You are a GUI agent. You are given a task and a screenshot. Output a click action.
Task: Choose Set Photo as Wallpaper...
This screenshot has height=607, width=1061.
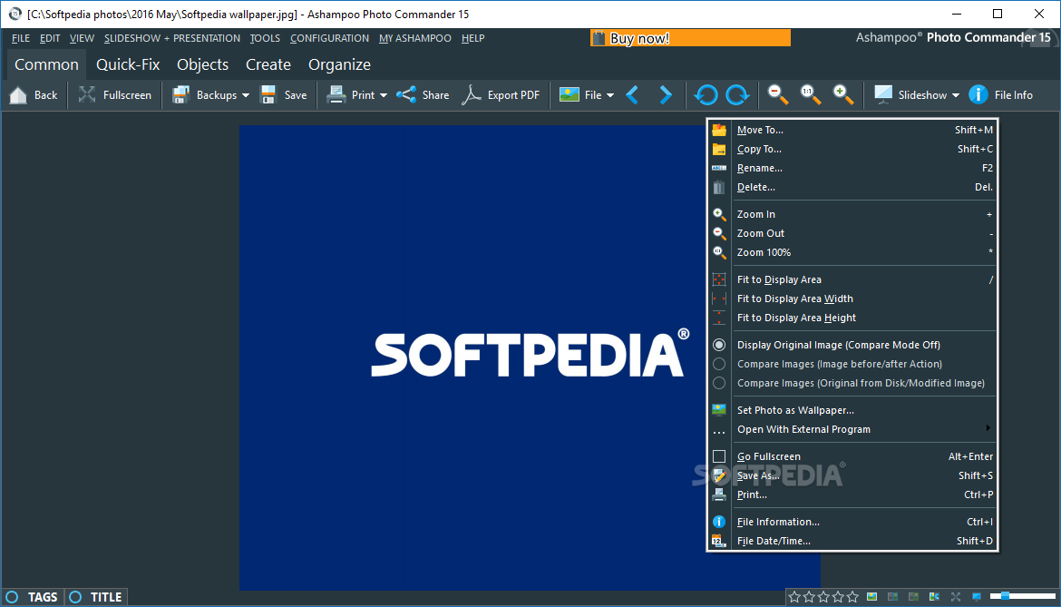click(x=852, y=410)
